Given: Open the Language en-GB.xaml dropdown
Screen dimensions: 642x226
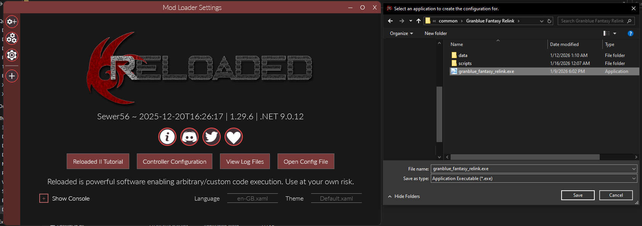Looking at the screenshot, I should [x=252, y=198].
